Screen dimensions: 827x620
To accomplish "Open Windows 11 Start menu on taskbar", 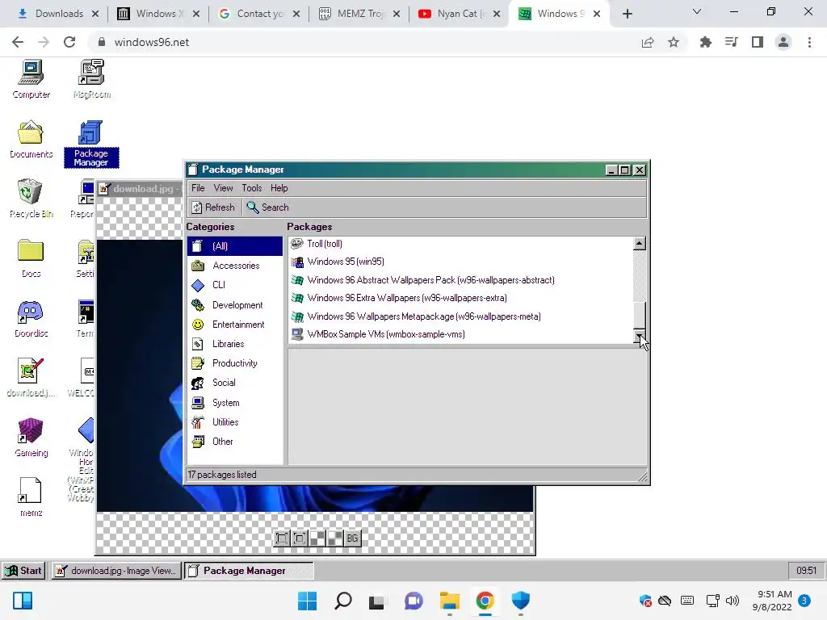I will 307,601.
